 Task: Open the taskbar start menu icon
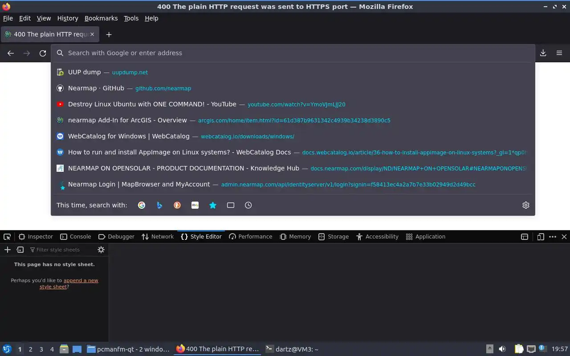(x=7, y=349)
